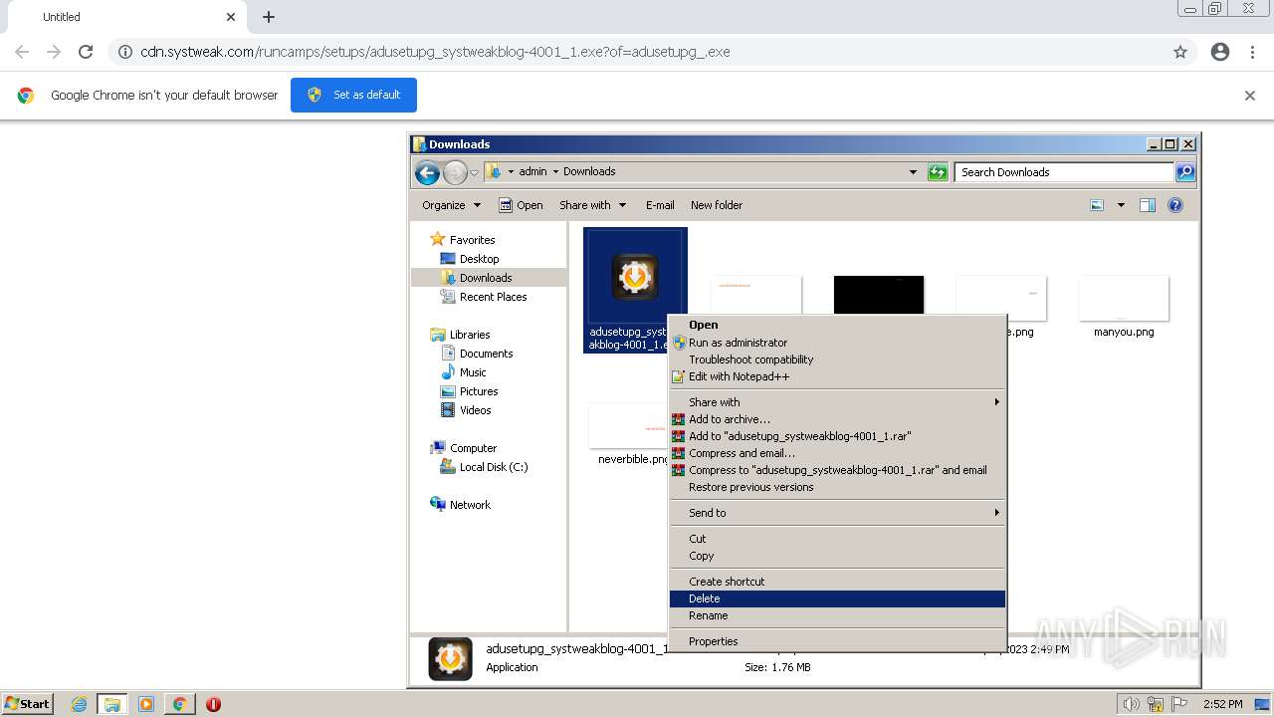Image resolution: width=1274 pixels, height=717 pixels.
Task: Choose Open from context menu
Action: [x=837, y=325]
